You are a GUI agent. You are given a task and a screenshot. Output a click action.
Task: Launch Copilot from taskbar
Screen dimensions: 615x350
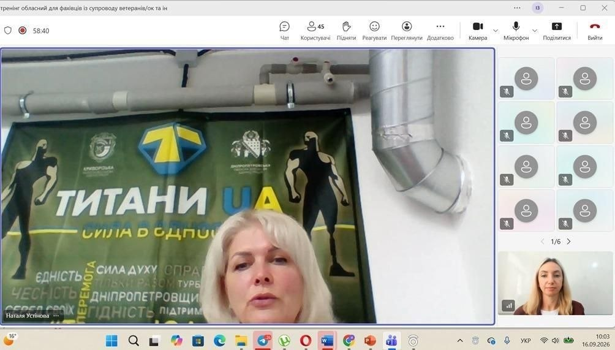[176, 341]
